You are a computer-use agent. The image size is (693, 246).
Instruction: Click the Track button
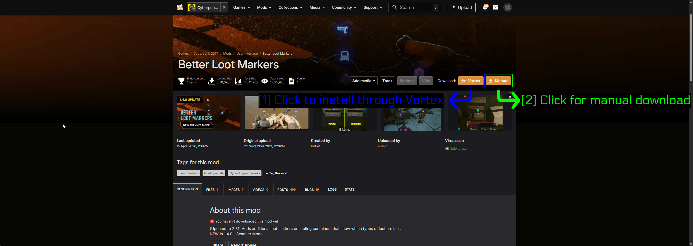click(387, 81)
